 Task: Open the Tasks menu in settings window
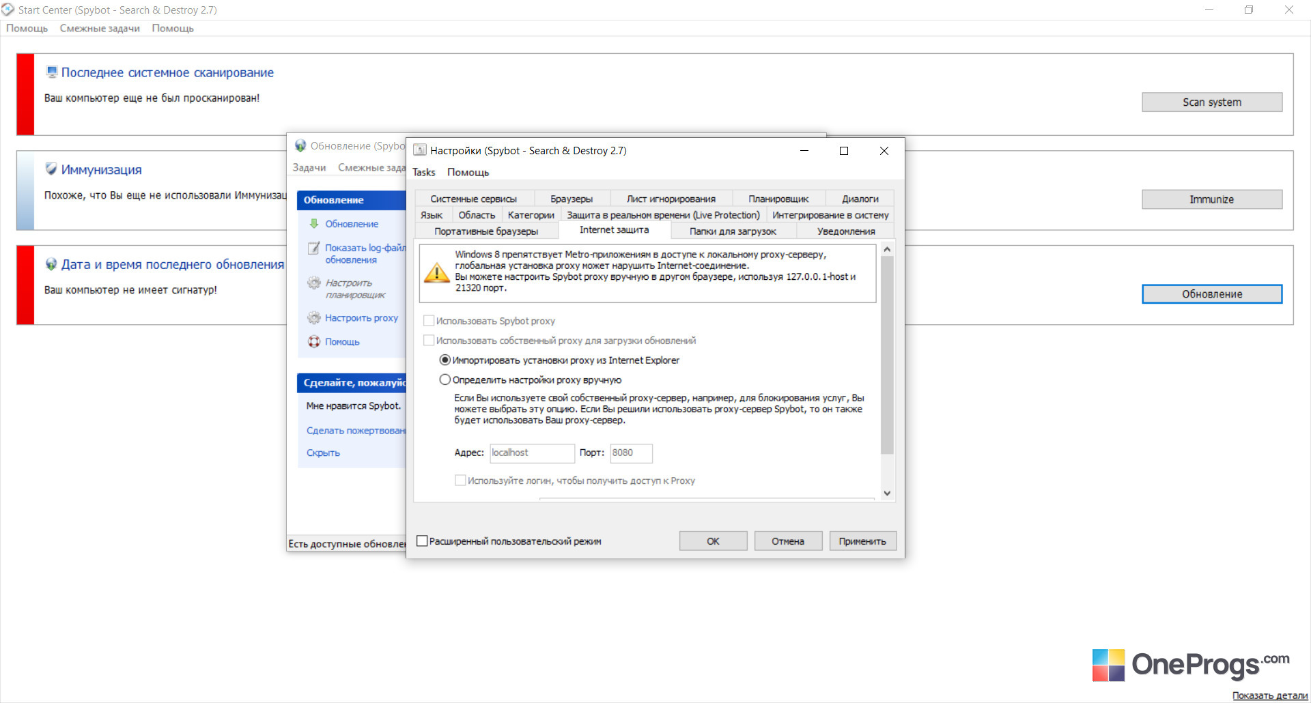click(423, 172)
